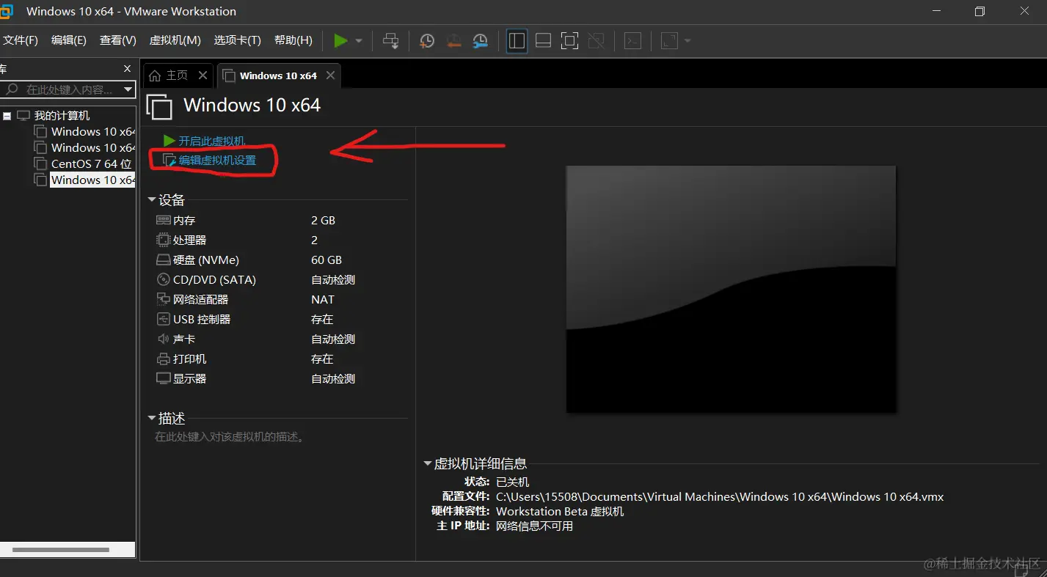Click the USB 控制器 device icon
This screenshot has height=577, width=1047.
point(163,319)
